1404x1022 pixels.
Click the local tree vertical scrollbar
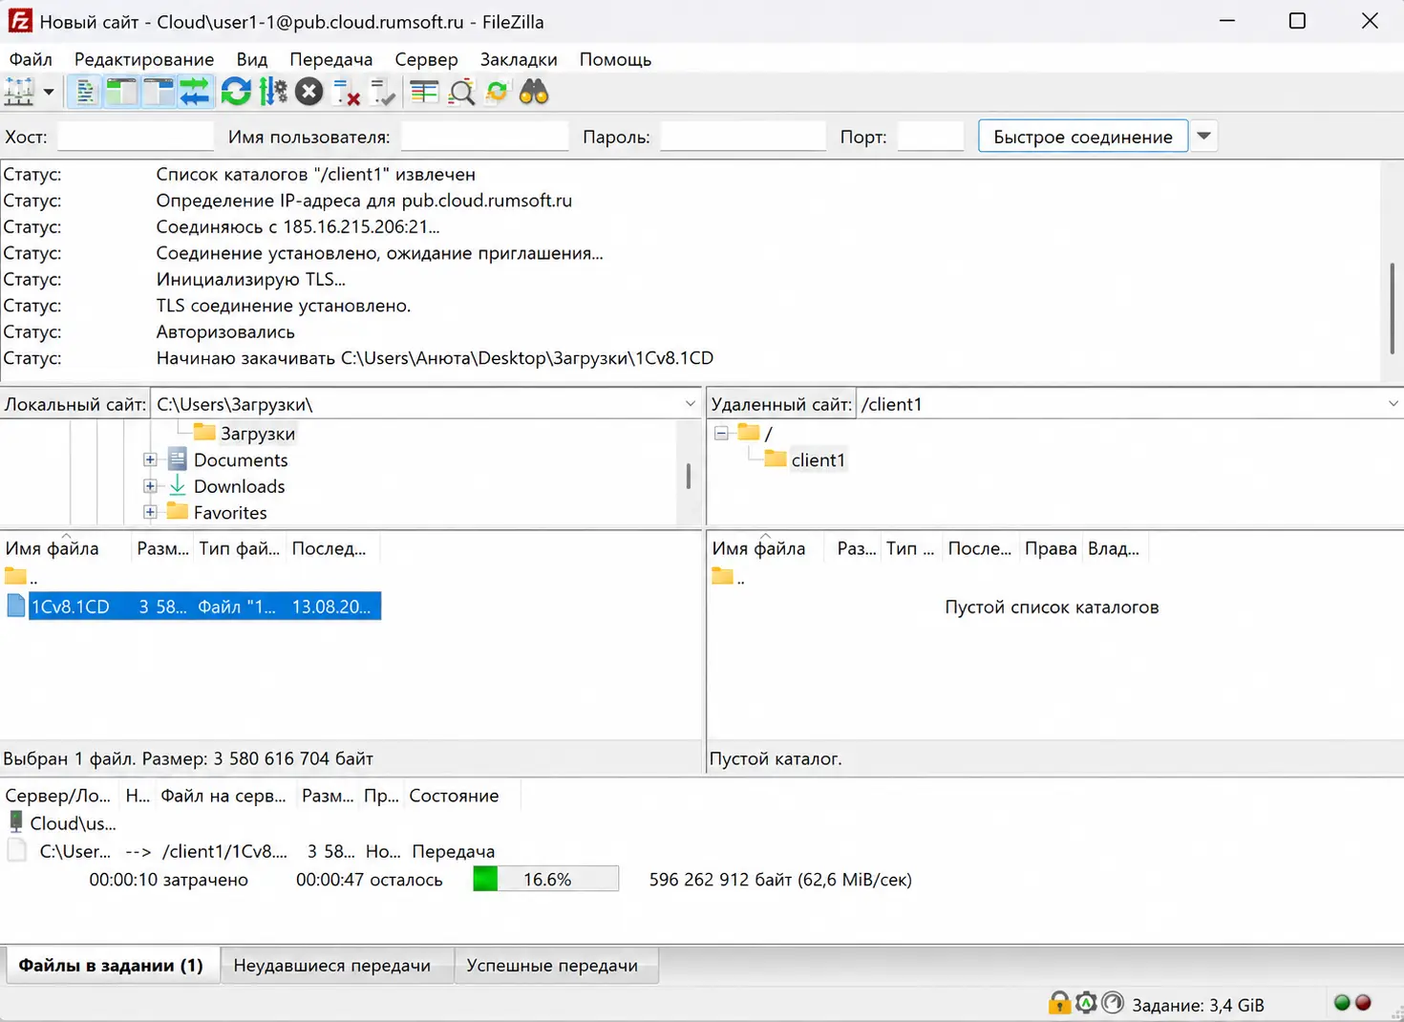pos(688,475)
